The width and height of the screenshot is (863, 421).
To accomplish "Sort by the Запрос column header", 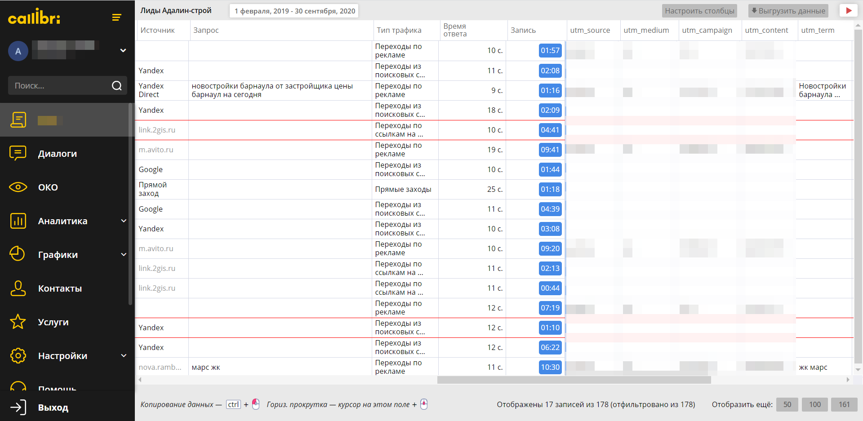I will 281,30.
